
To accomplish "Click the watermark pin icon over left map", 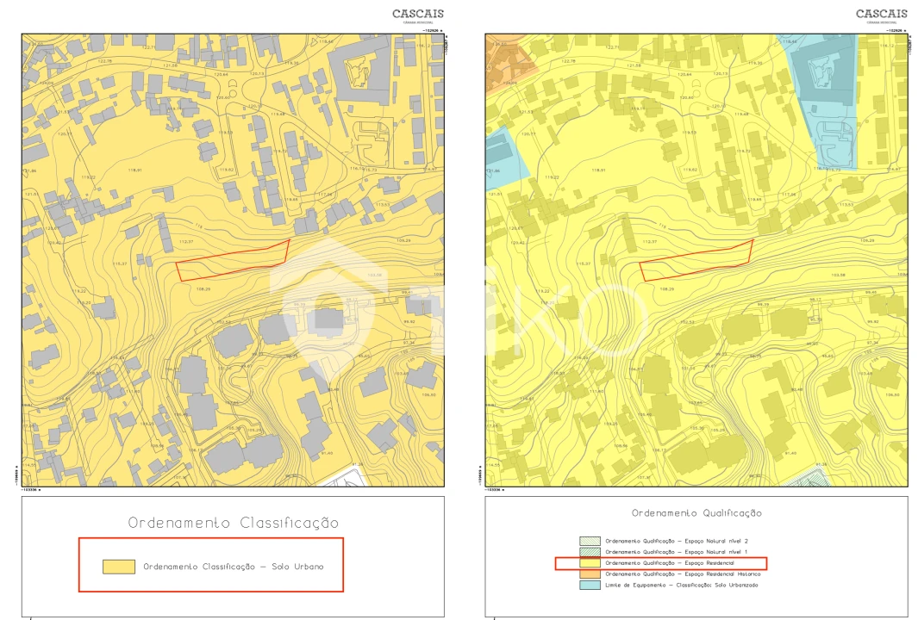I will [328, 310].
